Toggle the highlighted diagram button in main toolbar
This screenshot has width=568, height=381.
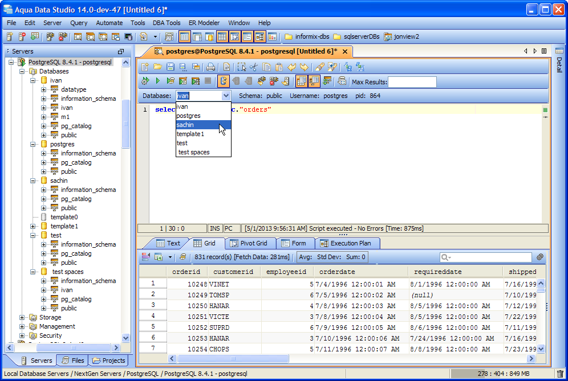pyautogui.click(x=259, y=36)
